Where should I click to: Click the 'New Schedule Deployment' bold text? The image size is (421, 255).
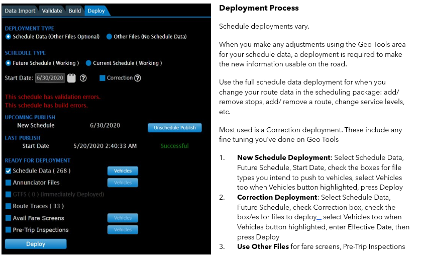(x=284, y=157)
